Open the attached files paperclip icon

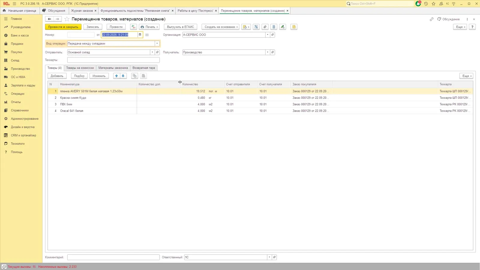265,27
